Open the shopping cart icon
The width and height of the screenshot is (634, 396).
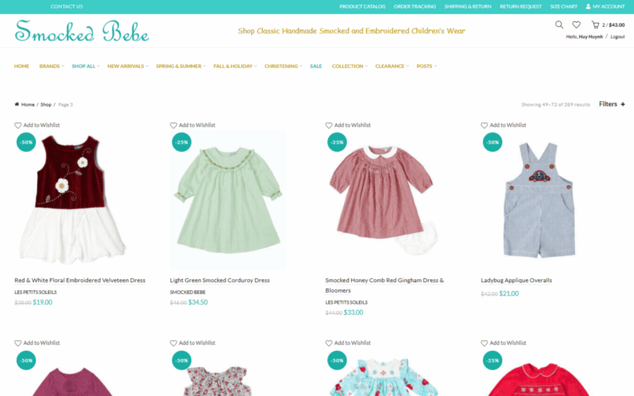[x=595, y=25]
